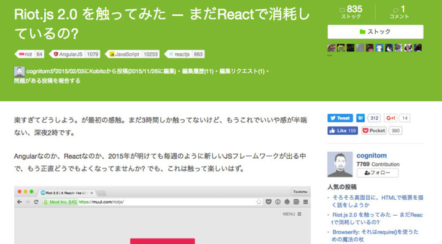Open cognitom profile name link
442x244 pixels.
click(x=371, y=155)
